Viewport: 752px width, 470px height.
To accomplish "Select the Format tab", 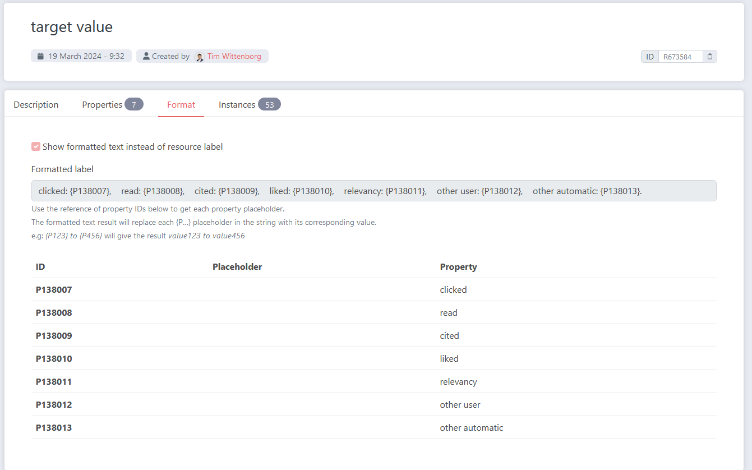I will pyautogui.click(x=181, y=105).
